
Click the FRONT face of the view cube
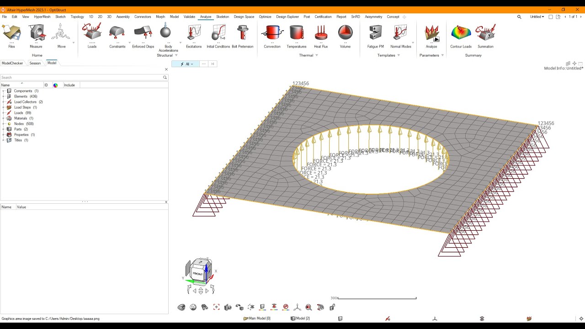pos(197,273)
